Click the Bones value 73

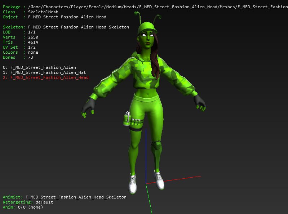click(x=31, y=57)
